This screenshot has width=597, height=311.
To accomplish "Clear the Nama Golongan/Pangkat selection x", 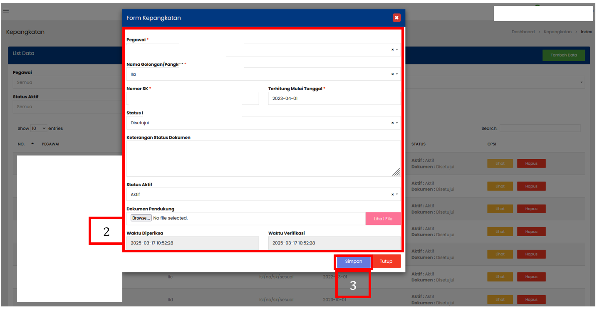I will click(x=392, y=74).
